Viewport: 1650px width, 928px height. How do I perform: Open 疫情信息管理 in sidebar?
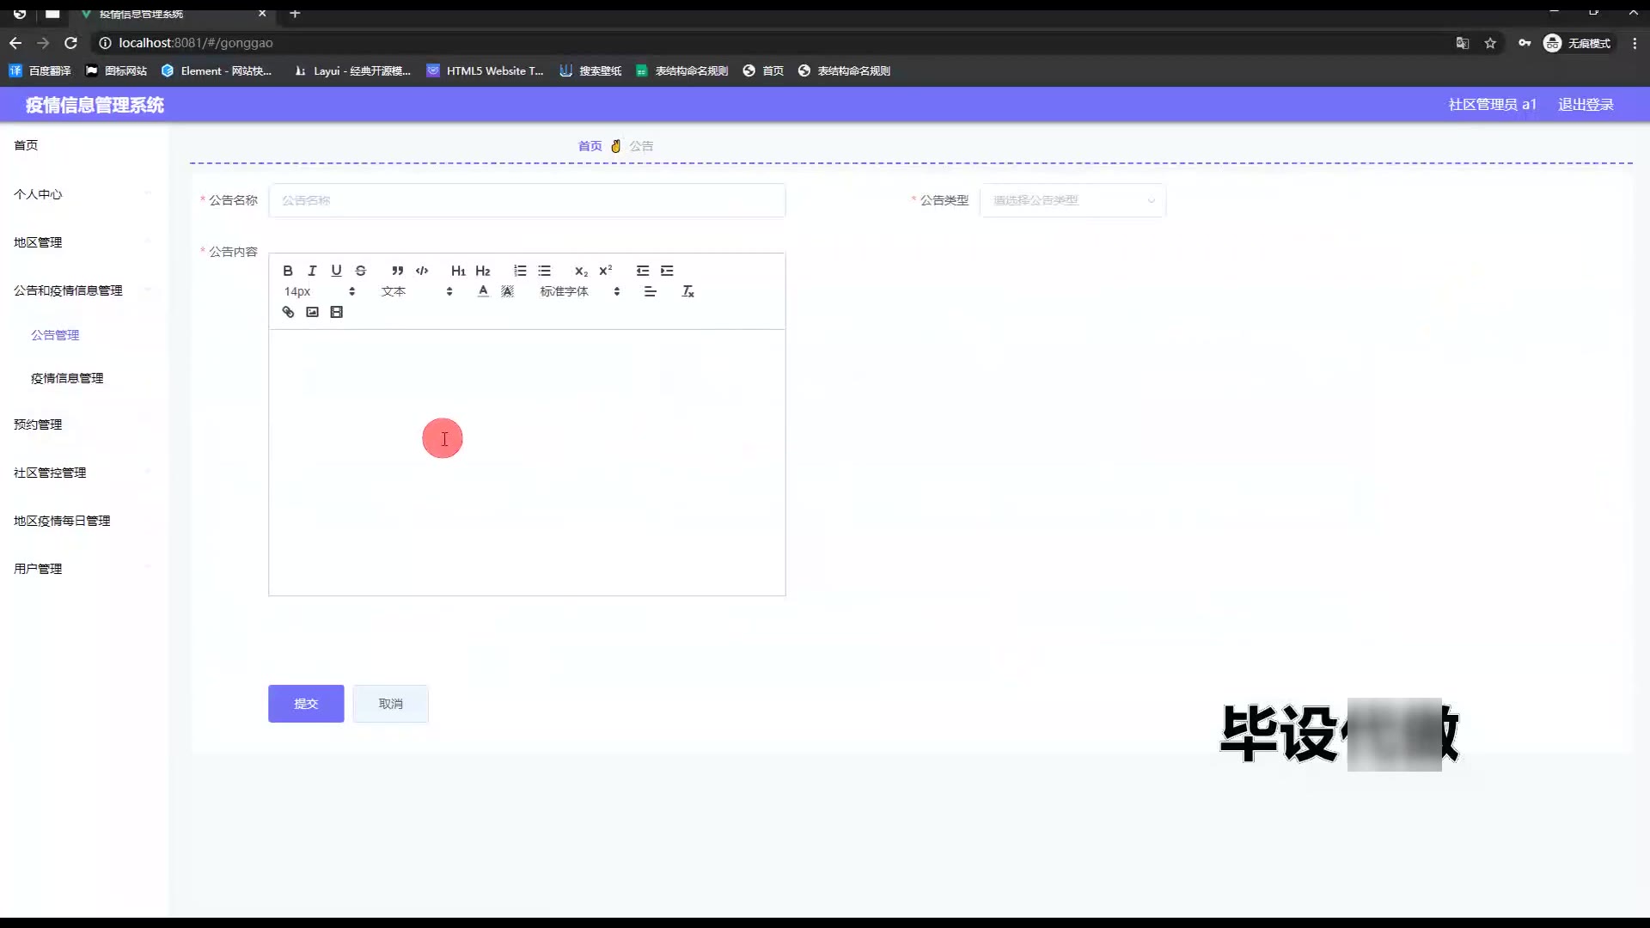[x=67, y=378]
